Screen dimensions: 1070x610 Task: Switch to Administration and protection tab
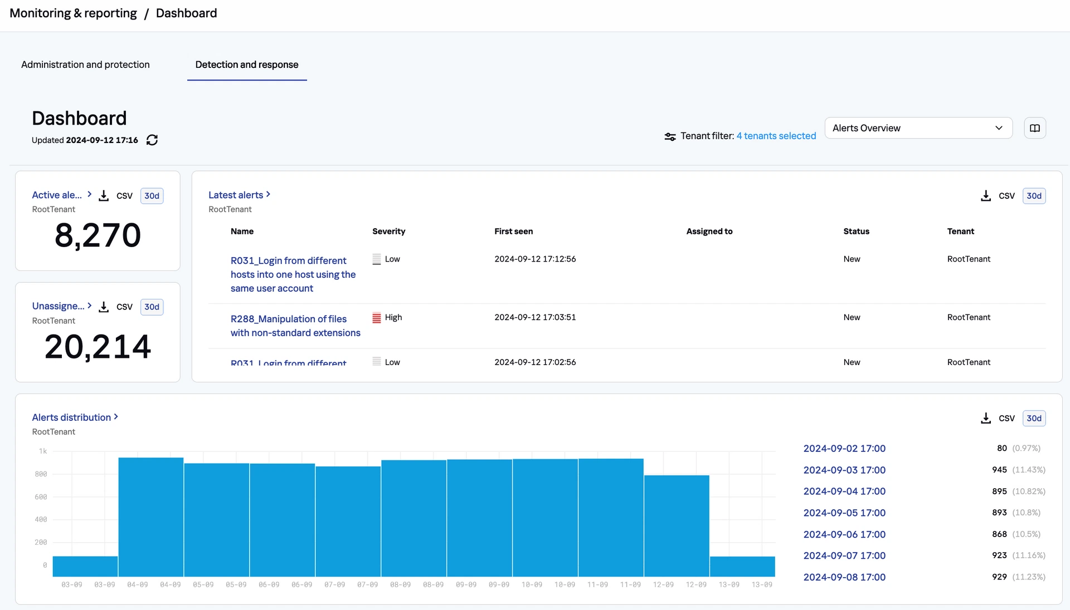click(85, 65)
